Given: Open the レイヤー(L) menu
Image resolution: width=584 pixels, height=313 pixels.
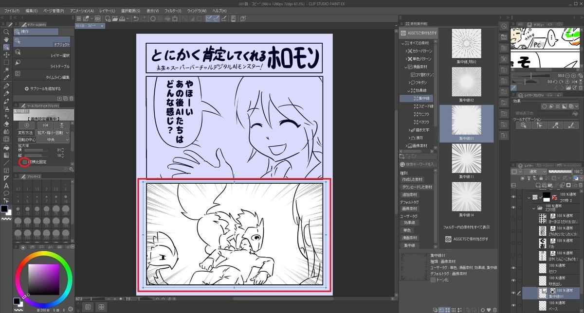Looking at the screenshot, I should (x=107, y=10).
